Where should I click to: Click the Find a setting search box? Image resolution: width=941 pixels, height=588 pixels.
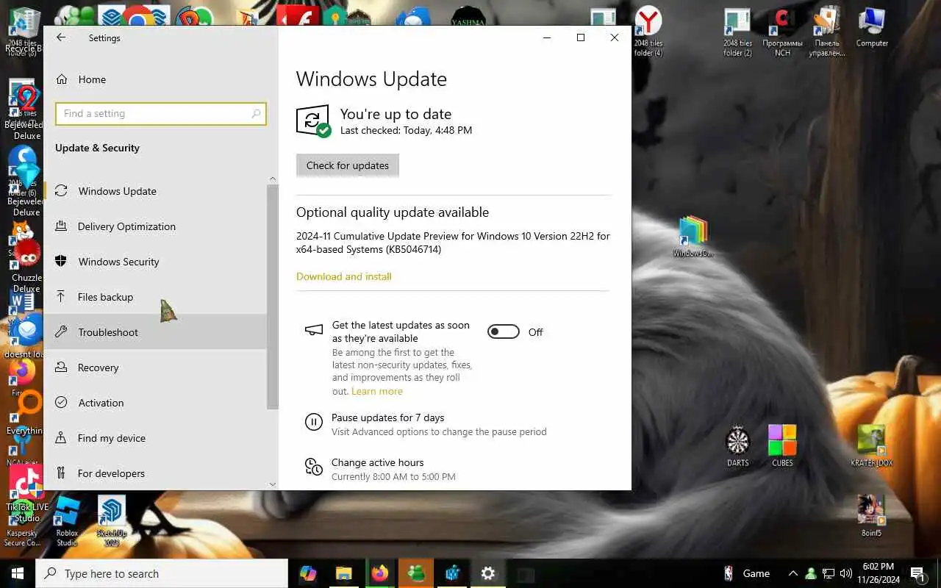160,114
